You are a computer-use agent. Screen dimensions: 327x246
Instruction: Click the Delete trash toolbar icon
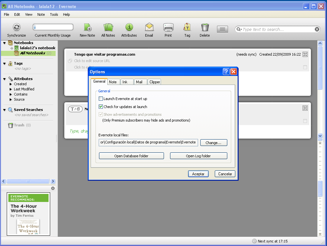205,27
